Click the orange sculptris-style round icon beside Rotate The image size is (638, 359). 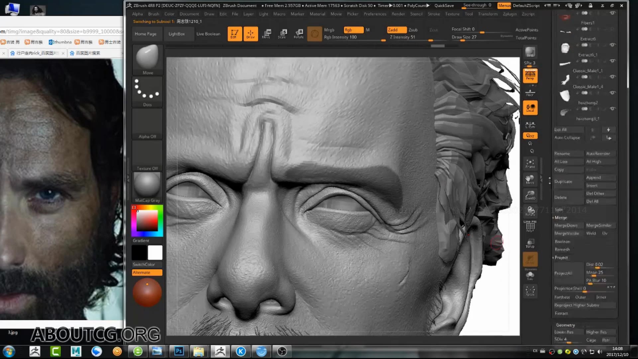coord(314,34)
